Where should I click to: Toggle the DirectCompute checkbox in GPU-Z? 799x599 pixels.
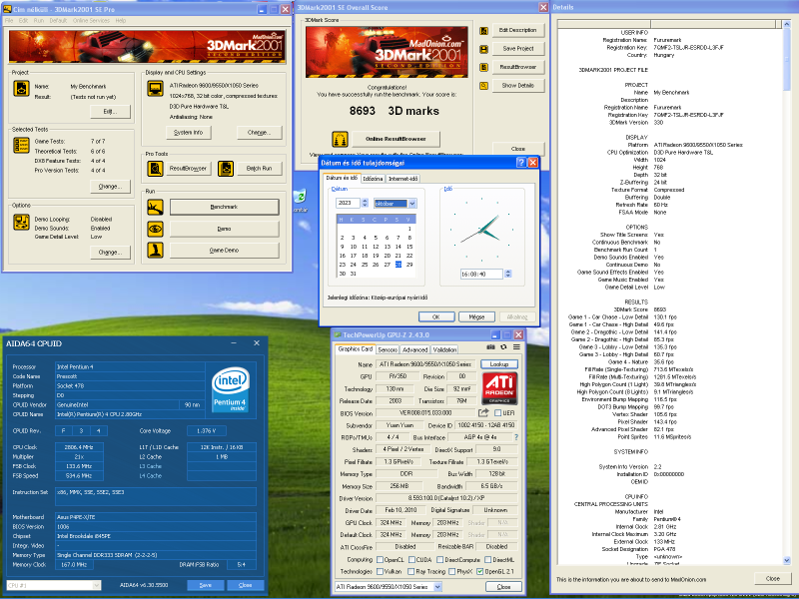pyautogui.click(x=439, y=559)
